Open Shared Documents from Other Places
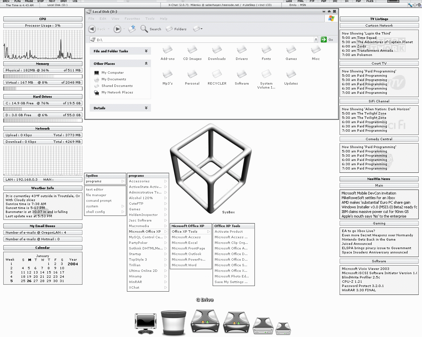 (x=113, y=86)
